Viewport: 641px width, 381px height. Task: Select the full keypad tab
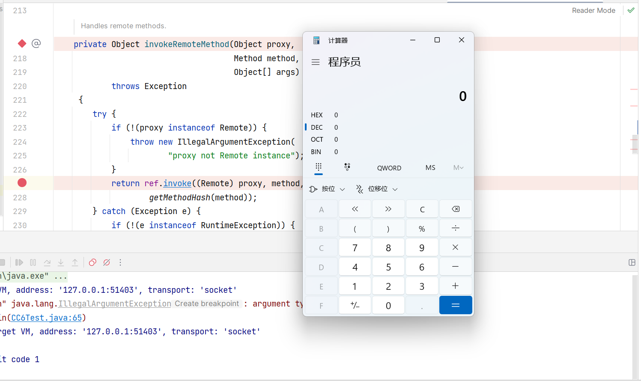pos(319,167)
